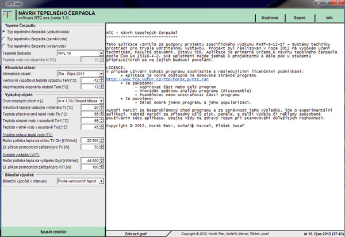The image size is (345, 237).
Task: Select heat pump type vzduch/voda radio
Action: pyautogui.click(x=4, y=32)
